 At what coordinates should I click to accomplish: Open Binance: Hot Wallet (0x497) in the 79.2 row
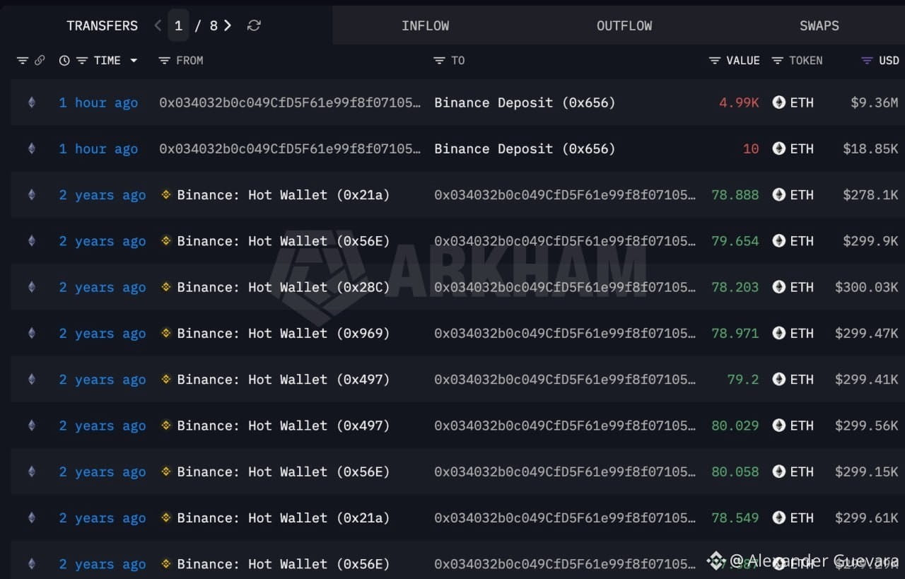(284, 380)
